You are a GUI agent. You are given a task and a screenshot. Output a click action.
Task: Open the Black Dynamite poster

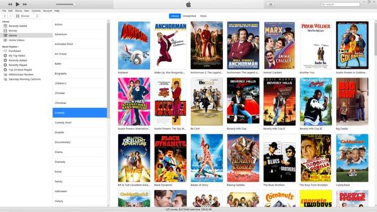pyautogui.click(x=170, y=158)
